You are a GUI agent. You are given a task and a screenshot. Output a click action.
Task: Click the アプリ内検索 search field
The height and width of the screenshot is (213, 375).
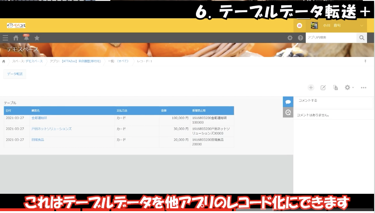(x=331, y=38)
